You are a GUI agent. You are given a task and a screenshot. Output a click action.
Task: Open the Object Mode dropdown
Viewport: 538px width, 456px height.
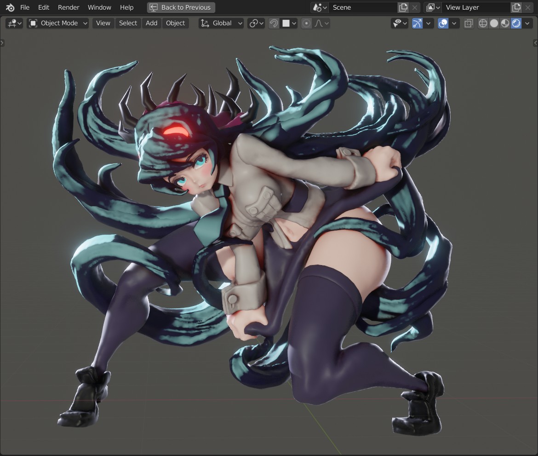(58, 23)
